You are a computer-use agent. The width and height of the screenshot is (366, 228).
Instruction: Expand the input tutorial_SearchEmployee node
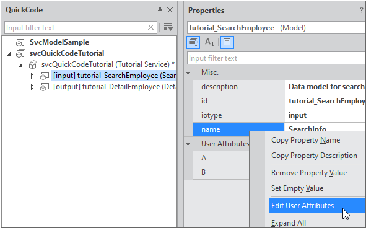click(x=32, y=76)
